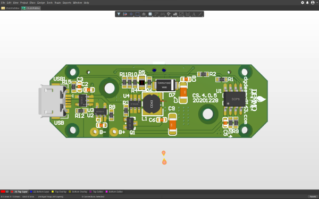Open the Project menu
The image size is (319, 199).
24,3
